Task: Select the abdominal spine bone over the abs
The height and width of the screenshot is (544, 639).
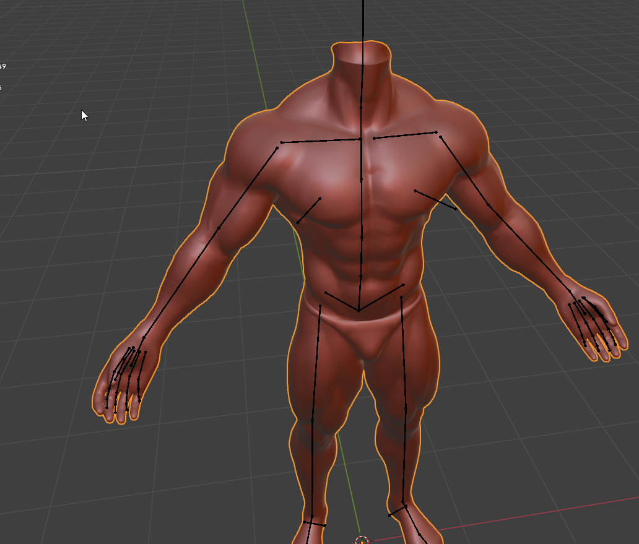Action: (362, 257)
